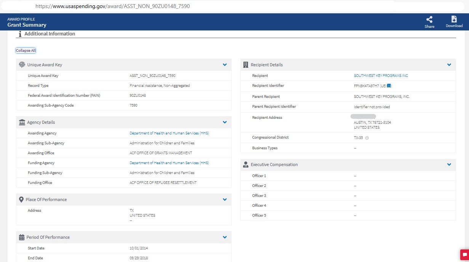Viewport: 469px width, 262px height.
Task: Click the Funding Office value ACF OFFICE OF REFUGEE RESETTLEMENT
Action: (x=163, y=183)
